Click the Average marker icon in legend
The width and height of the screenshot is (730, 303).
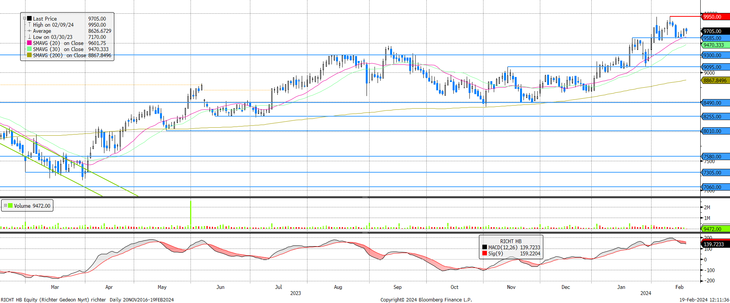[29, 31]
